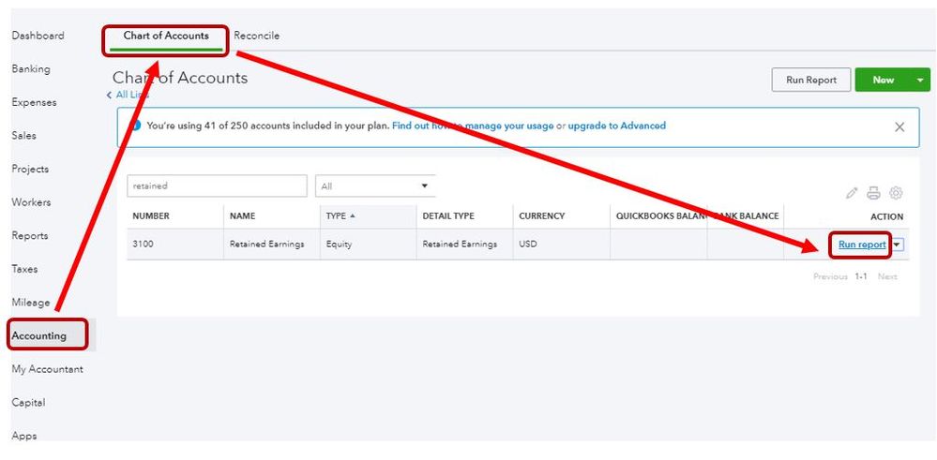Image resolution: width=937 pixels, height=460 pixels.
Task: Open Capital in the sidebar
Action: coord(28,403)
